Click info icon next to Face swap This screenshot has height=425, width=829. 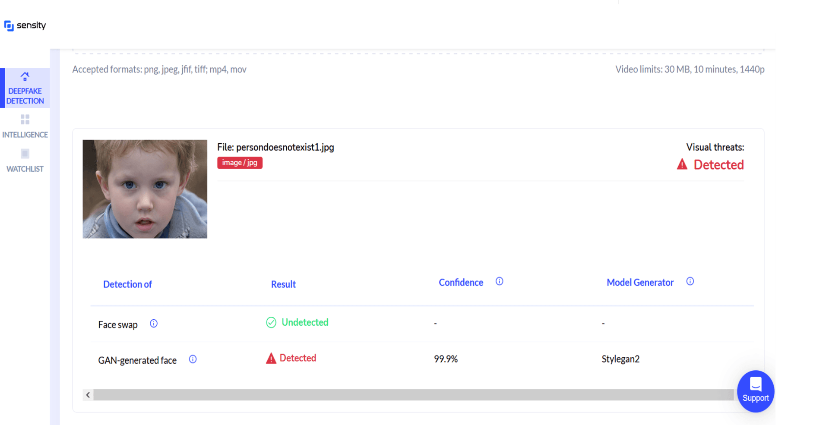point(154,324)
